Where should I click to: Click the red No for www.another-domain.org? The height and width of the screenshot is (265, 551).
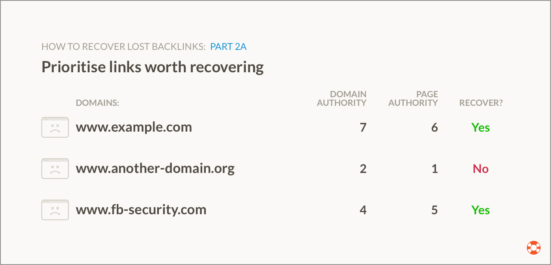coord(481,169)
